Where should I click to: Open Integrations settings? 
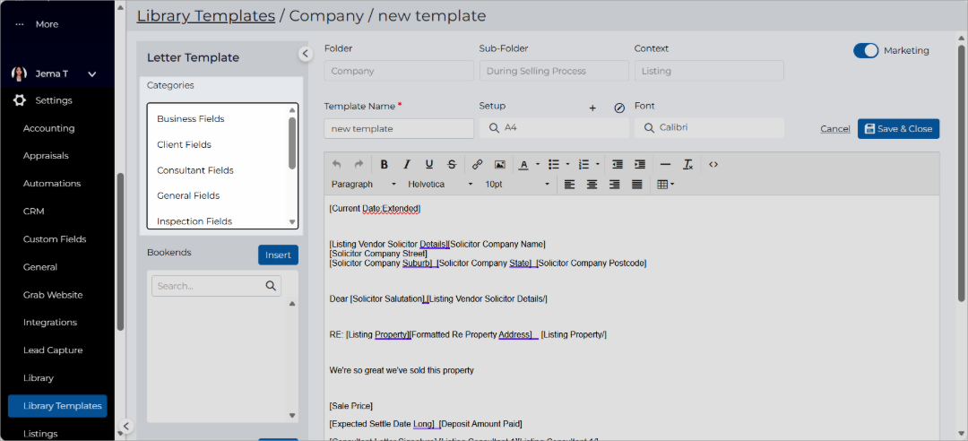click(x=50, y=322)
